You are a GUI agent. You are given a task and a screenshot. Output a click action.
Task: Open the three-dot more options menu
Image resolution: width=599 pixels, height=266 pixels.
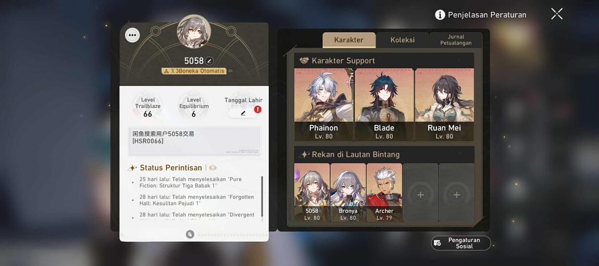click(132, 35)
